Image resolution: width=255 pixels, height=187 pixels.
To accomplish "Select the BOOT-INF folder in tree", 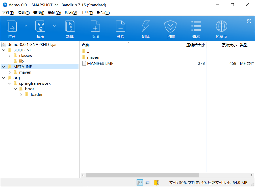I will coord(22,50).
